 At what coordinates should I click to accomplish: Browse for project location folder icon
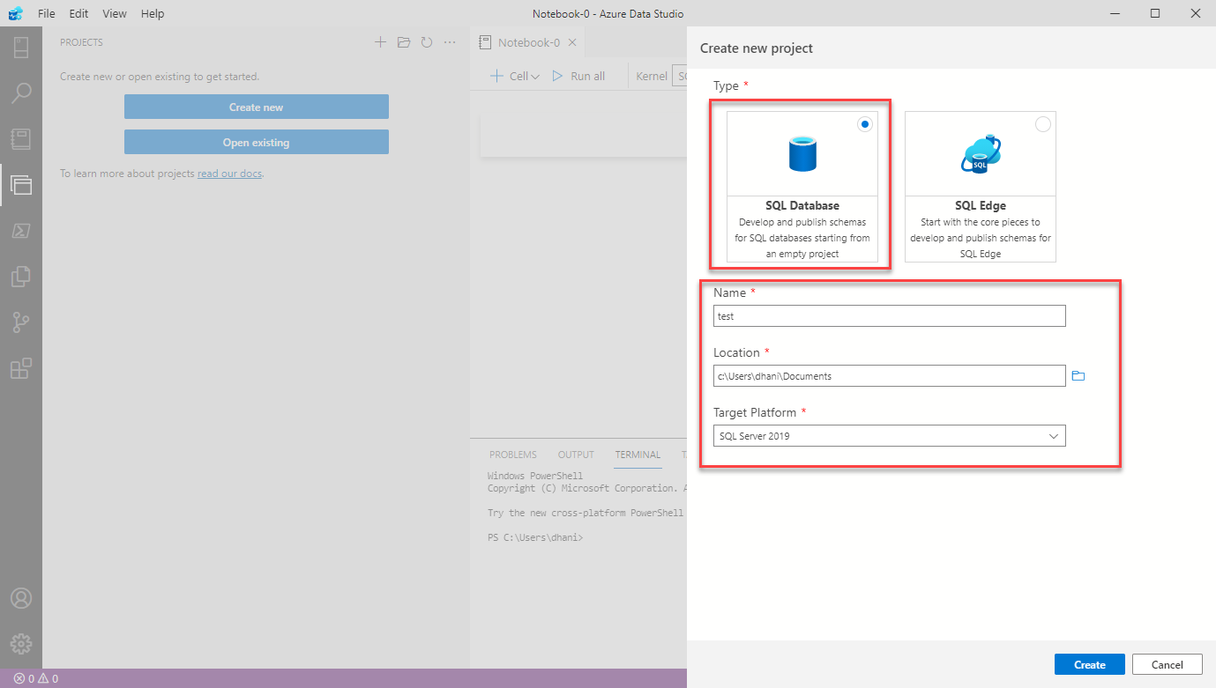tap(1078, 376)
